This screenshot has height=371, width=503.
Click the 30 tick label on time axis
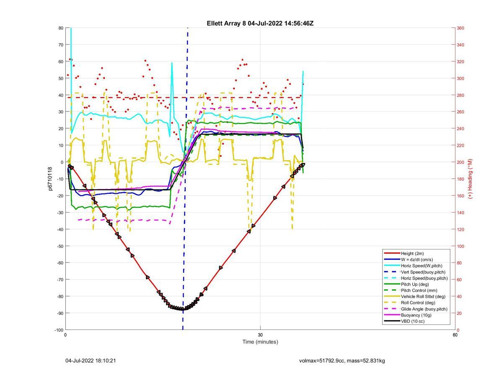point(260,335)
